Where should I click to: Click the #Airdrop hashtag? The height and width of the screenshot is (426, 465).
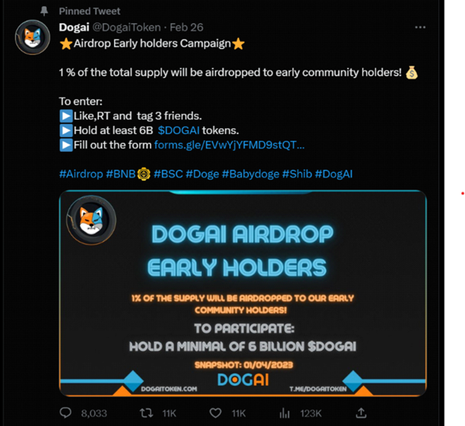click(x=81, y=174)
